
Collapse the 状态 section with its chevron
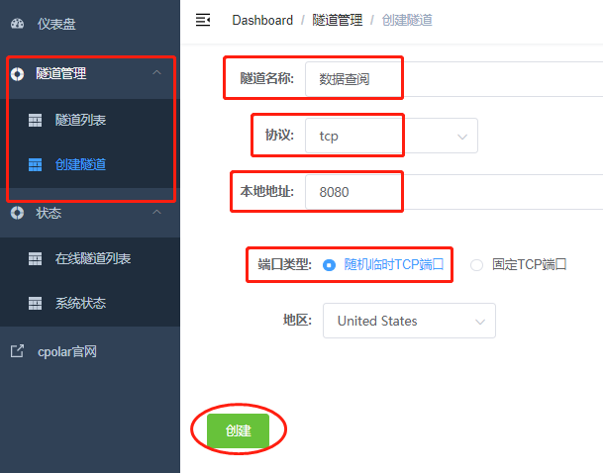(x=156, y=212)
